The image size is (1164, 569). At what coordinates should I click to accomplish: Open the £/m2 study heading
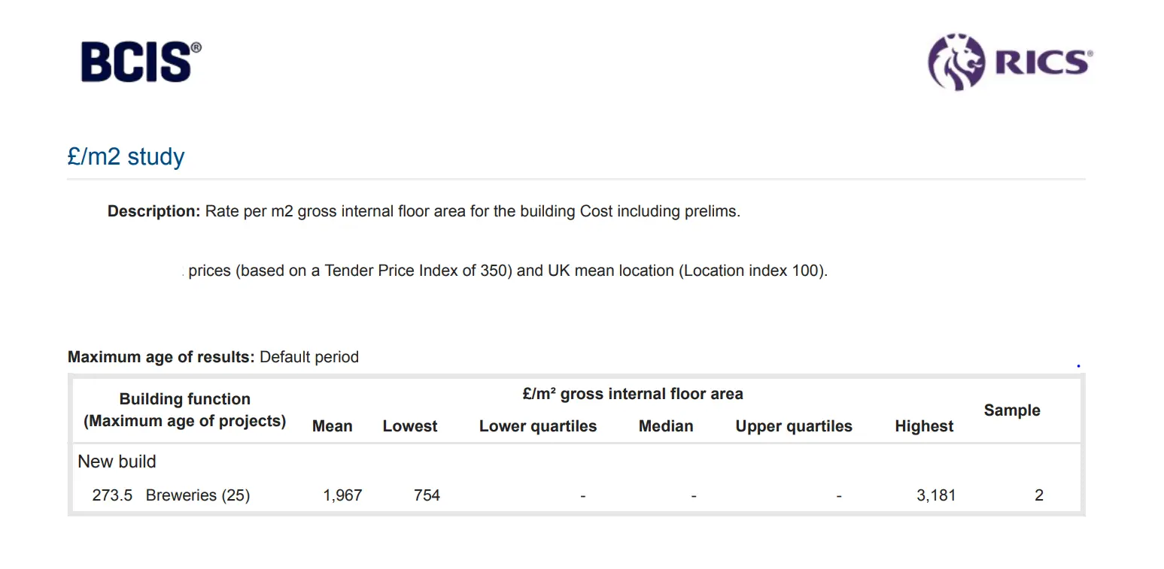[x=126, y=156]
